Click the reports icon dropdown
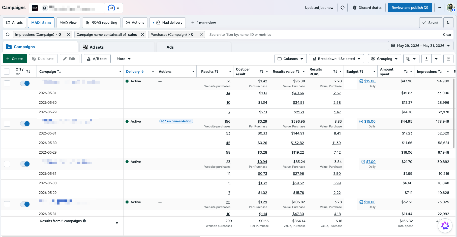The height and width of the screenshot is (237, 457). point(411,59)
